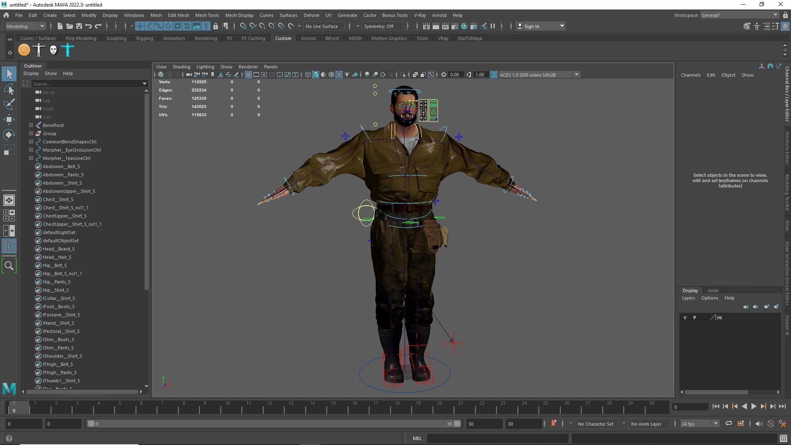Open the ACES color transform dropdown
The width and height of the screenshot is (791, 445).
(x=539, y=75)
